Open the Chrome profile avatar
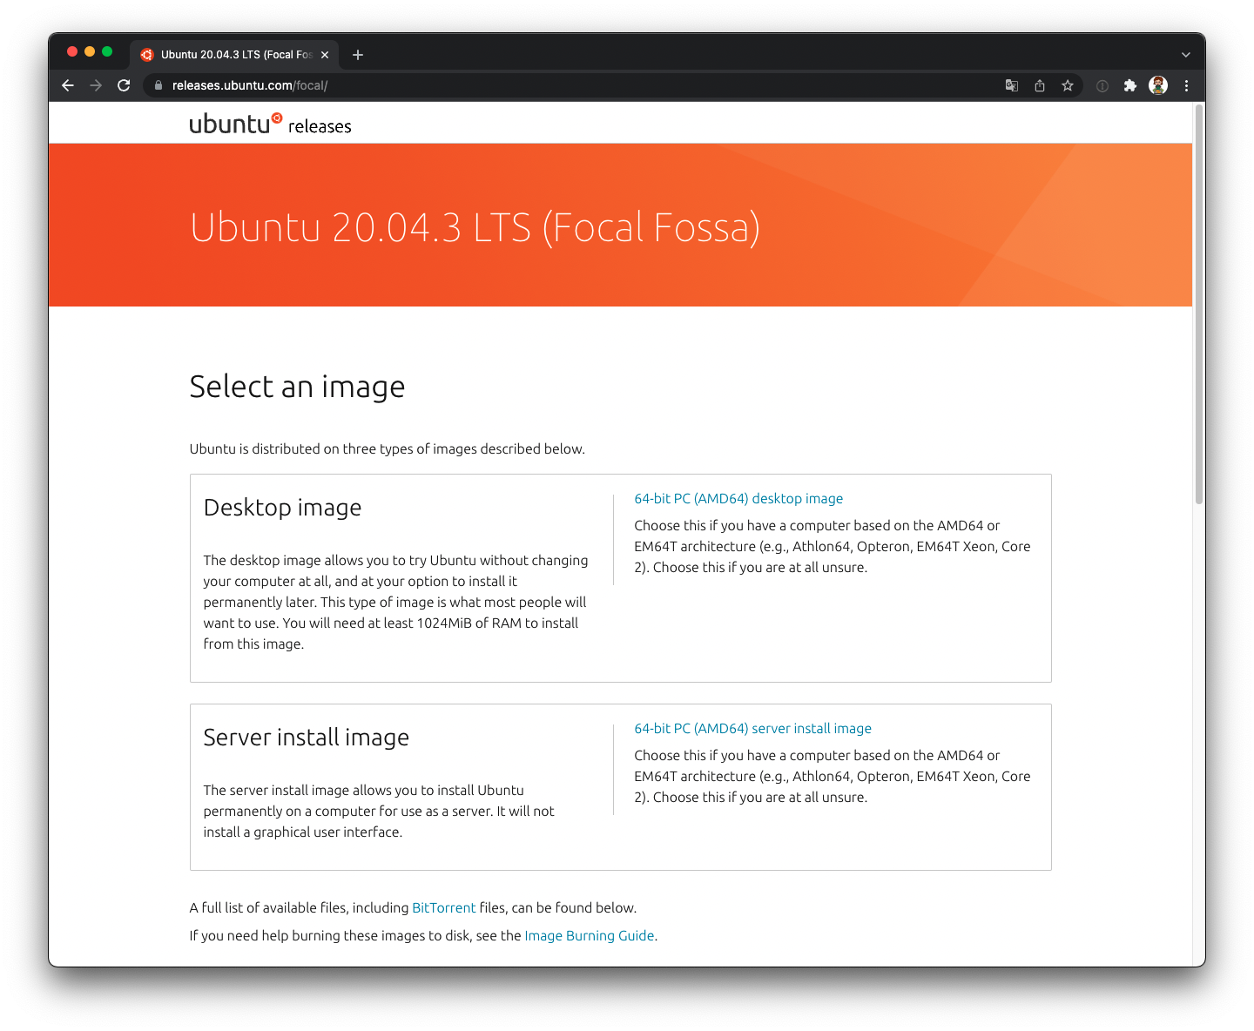Viewport: 1254px width, 1031px height. click(1158, 85)
